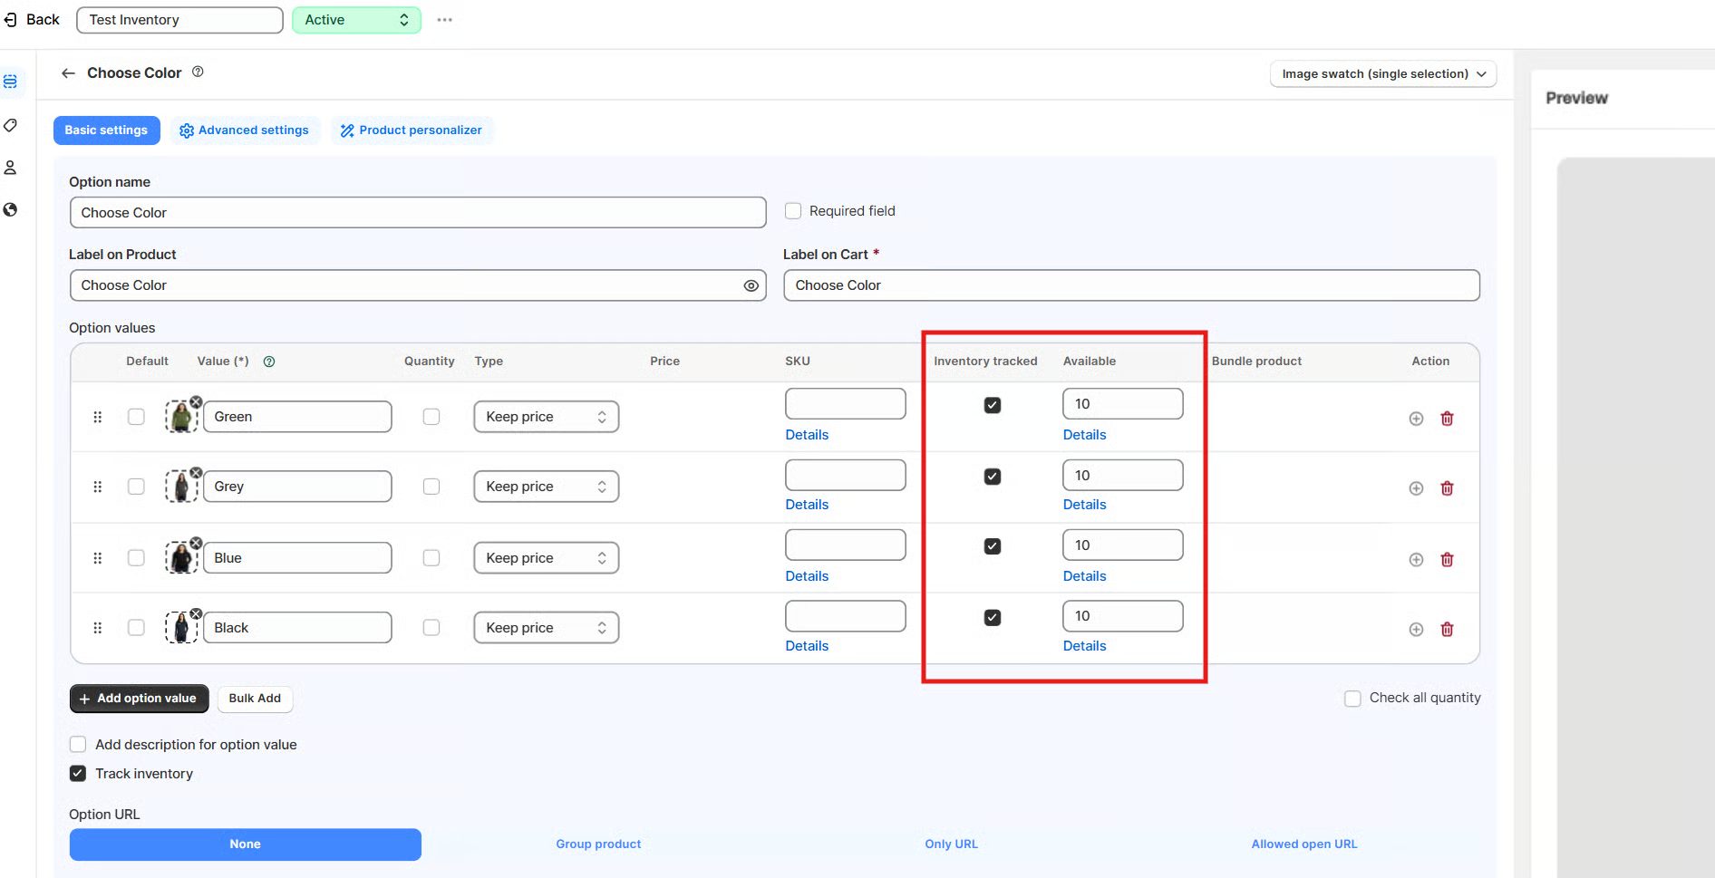Click the back arrow next to Choose Color
The image size is (1715, 878).
(x=68, y=73)
